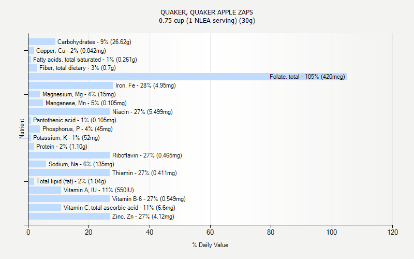Select the Magnesium, Mg - 4% (15mg) label
The height and width of the screenshot is (259, 414).
[x=79, y=94]
